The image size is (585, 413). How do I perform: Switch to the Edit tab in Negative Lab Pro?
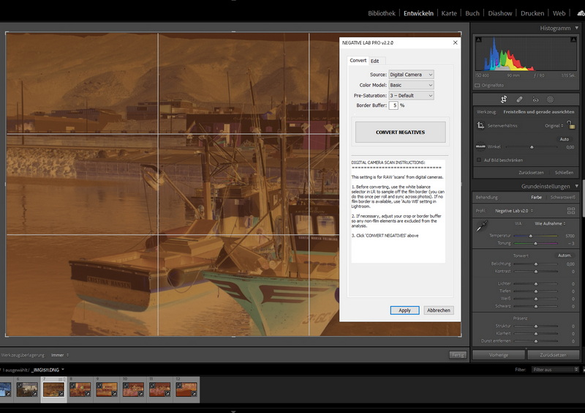[375, 61]
